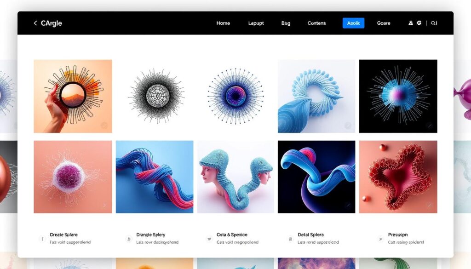Toggle the badge on black background radial artwork
Viewport: 471px width, 269px height.
tap(430, 125)
